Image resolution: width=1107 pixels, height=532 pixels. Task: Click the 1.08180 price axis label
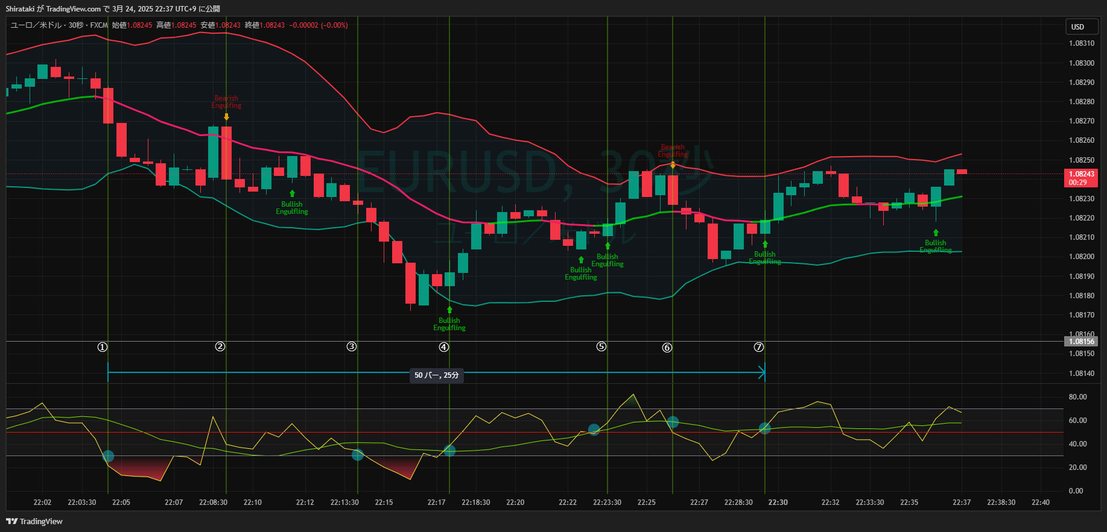(x=1082, y=296)
